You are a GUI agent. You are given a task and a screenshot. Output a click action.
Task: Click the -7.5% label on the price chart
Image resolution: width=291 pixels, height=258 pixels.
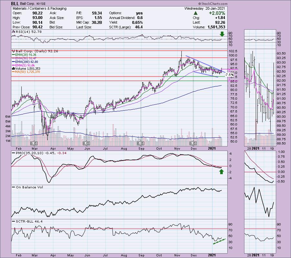pyautogui.click(x=229, y=75)
